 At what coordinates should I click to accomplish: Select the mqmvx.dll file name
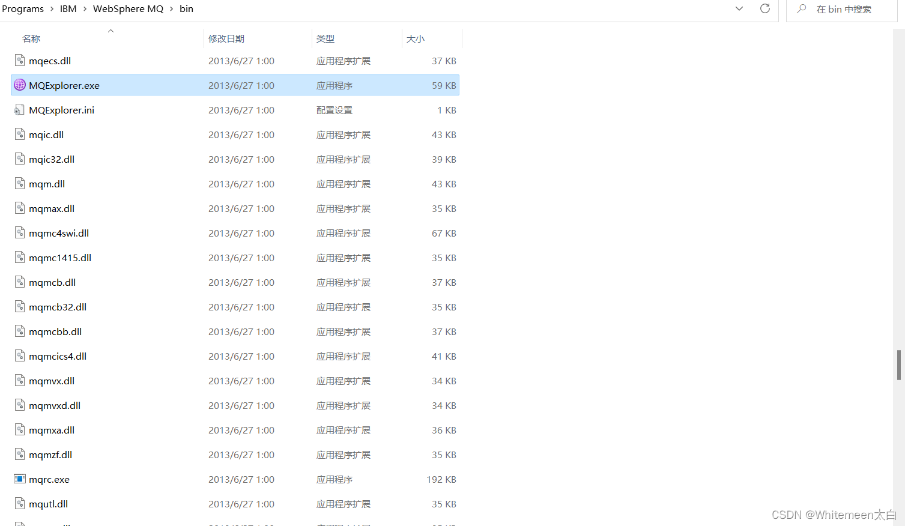52,381
